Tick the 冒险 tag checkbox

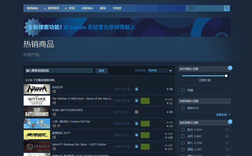pos(183,150)
